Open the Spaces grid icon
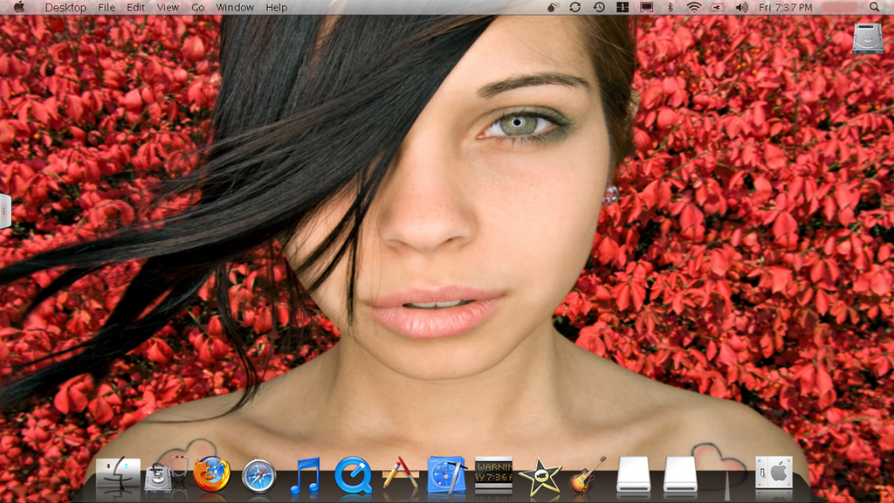 pos(622,7)
